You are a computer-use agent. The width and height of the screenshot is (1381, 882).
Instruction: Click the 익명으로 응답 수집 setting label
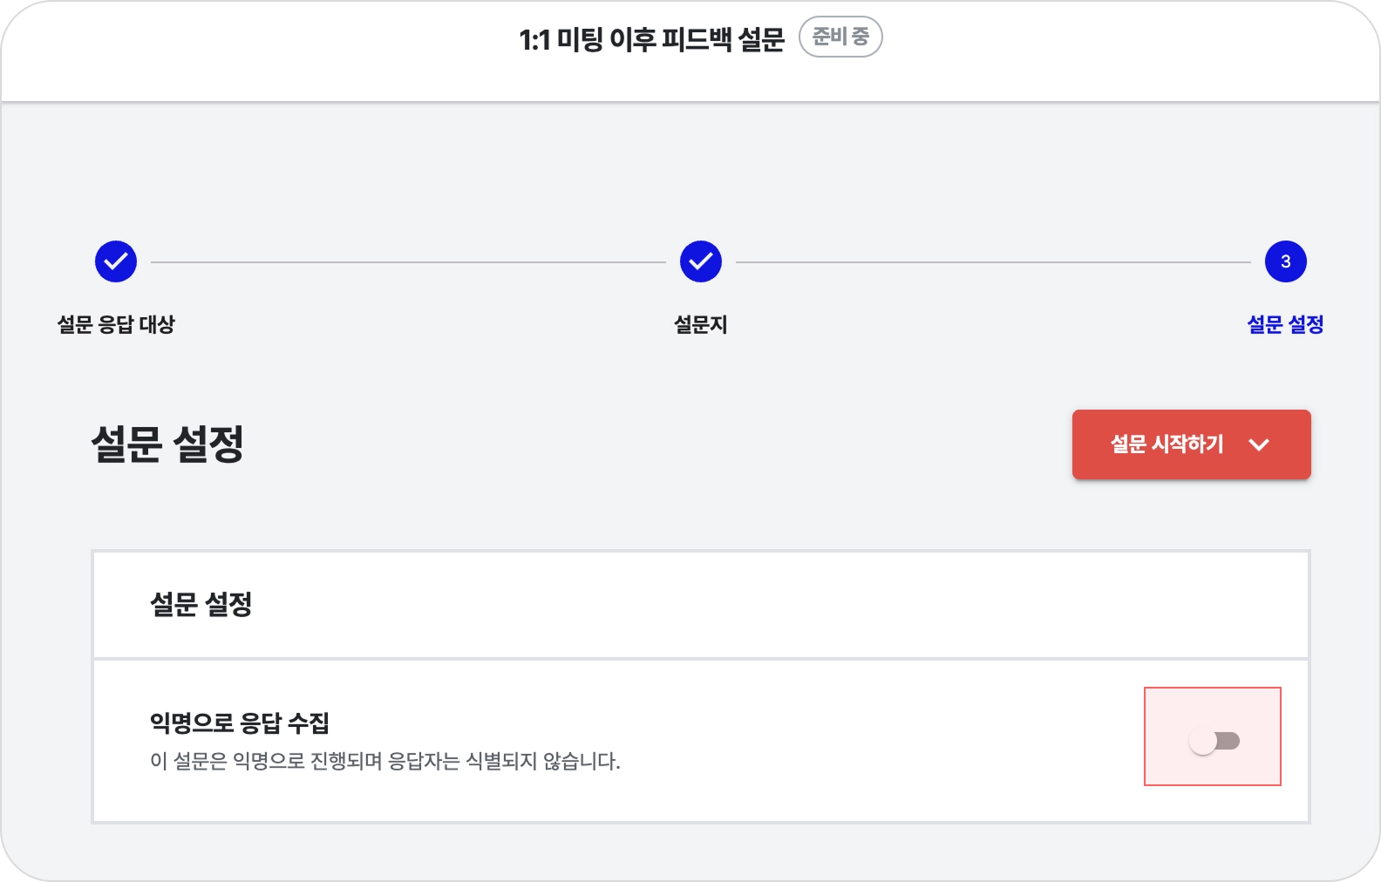point(240,723)
